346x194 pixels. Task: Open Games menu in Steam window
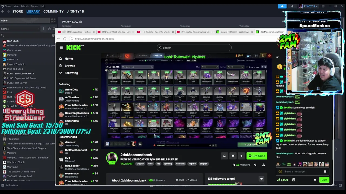[x=34, y=6]
